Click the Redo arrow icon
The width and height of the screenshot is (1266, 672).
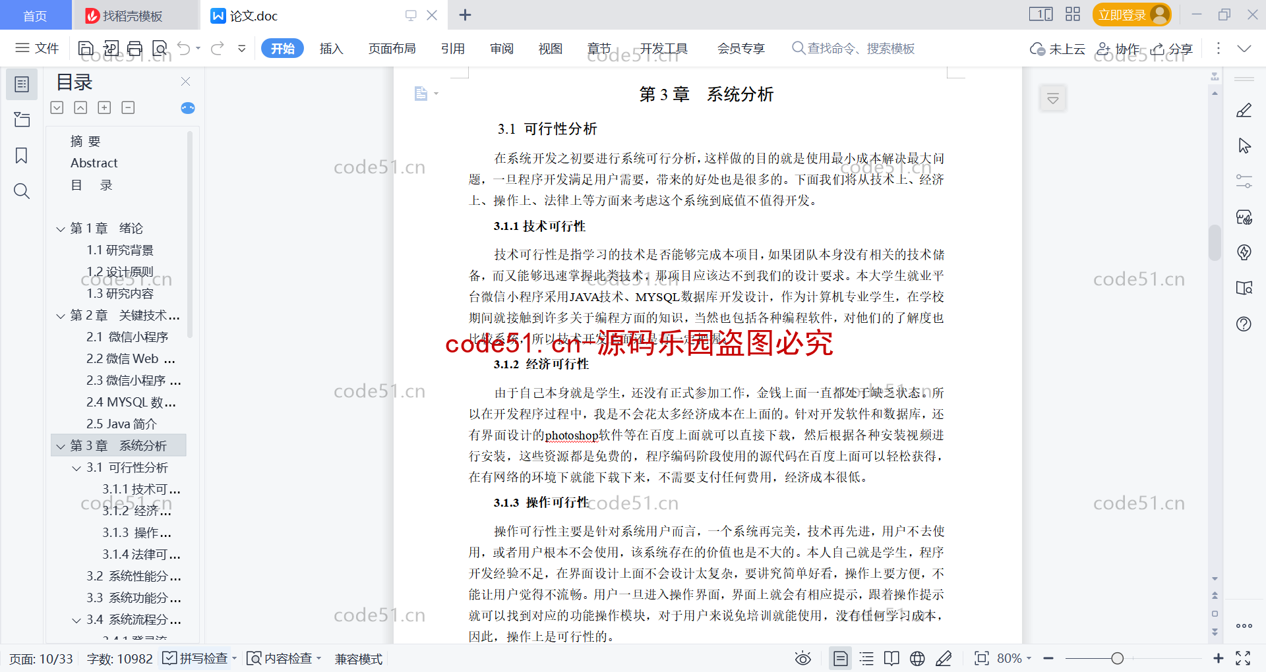218,48
